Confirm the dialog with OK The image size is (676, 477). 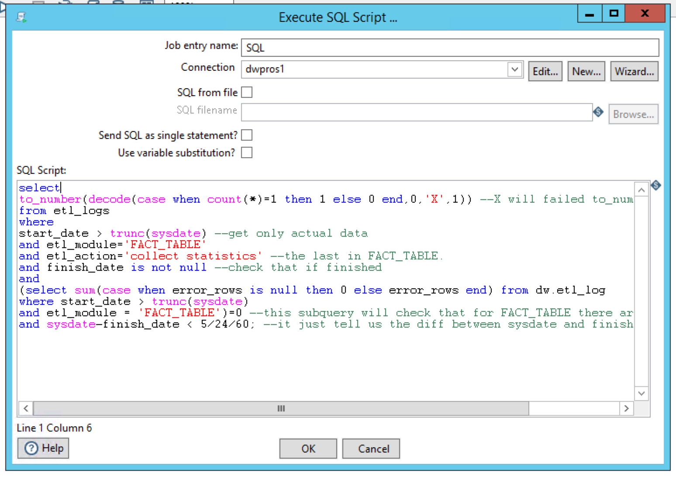point(308,449)
